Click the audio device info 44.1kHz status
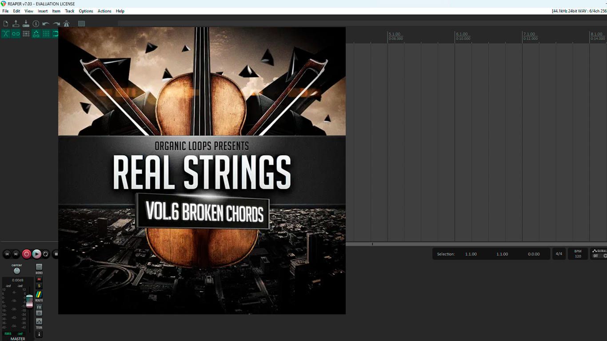Image resolution: width=607 pixels, height=341 pixels. pyautogui.click(x=579, y=11)
